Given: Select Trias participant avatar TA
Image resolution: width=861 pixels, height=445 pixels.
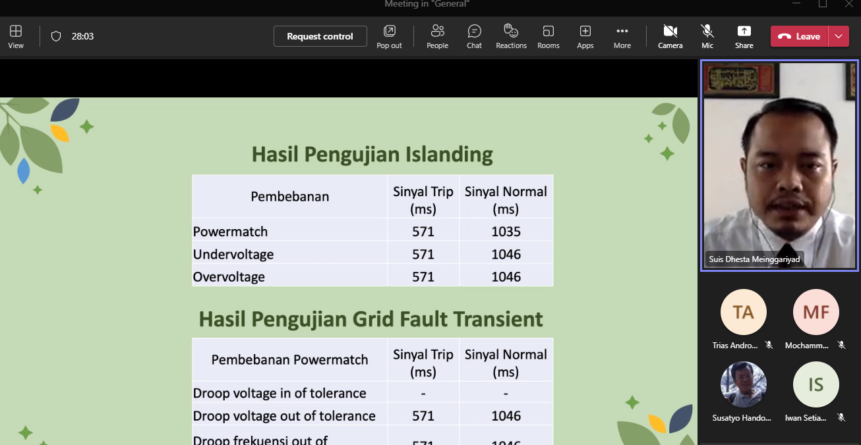Looking at the screenshot, I should click(x=743, y=312).
